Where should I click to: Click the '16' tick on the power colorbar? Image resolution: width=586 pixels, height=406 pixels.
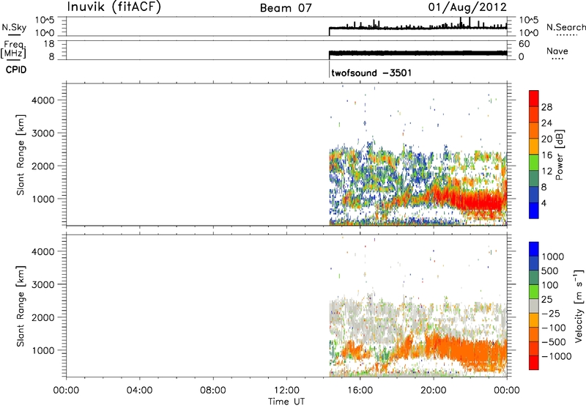point(546,155)
